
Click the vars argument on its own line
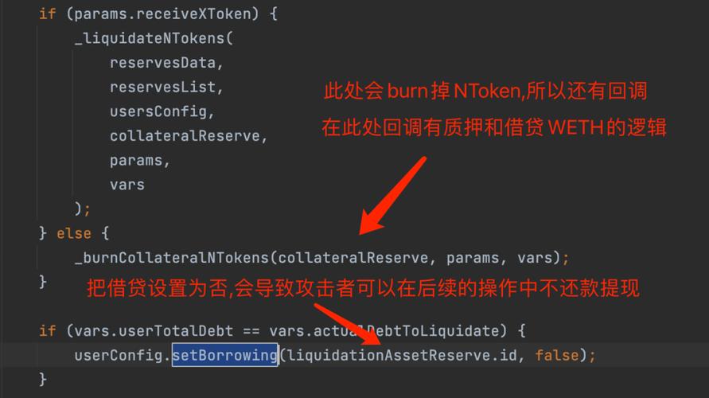point(127,185)
